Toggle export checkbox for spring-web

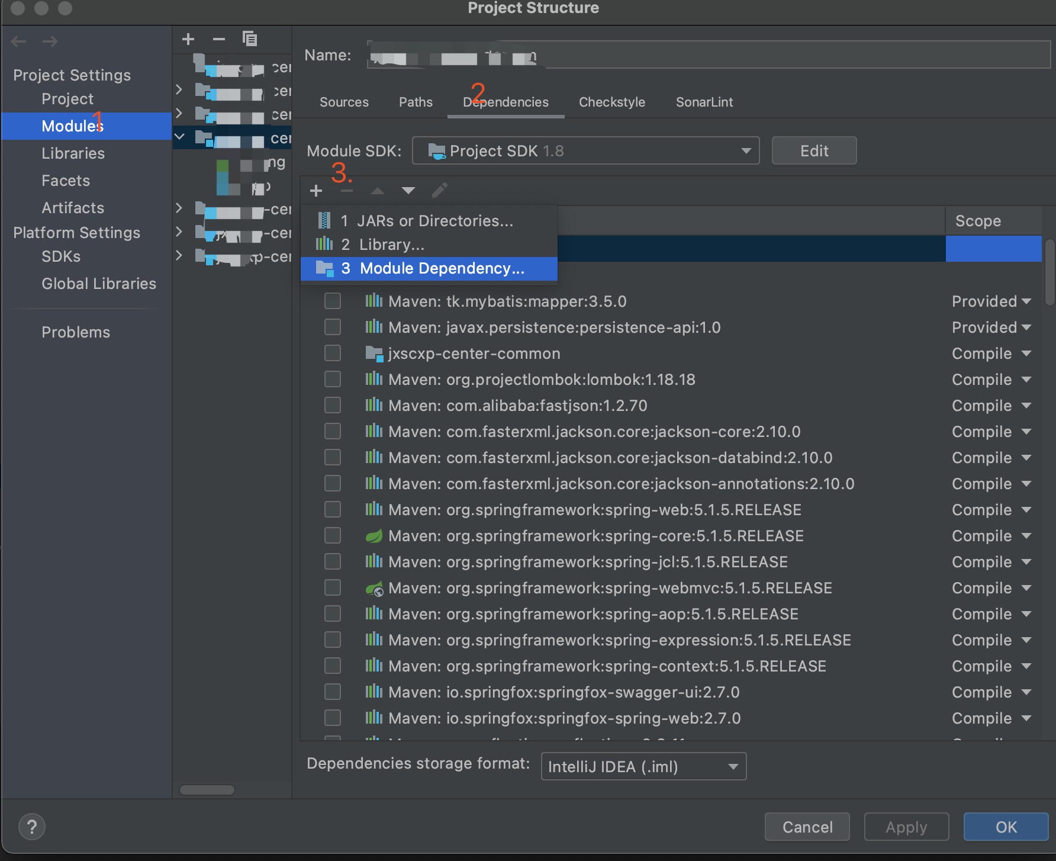[333, 509]
